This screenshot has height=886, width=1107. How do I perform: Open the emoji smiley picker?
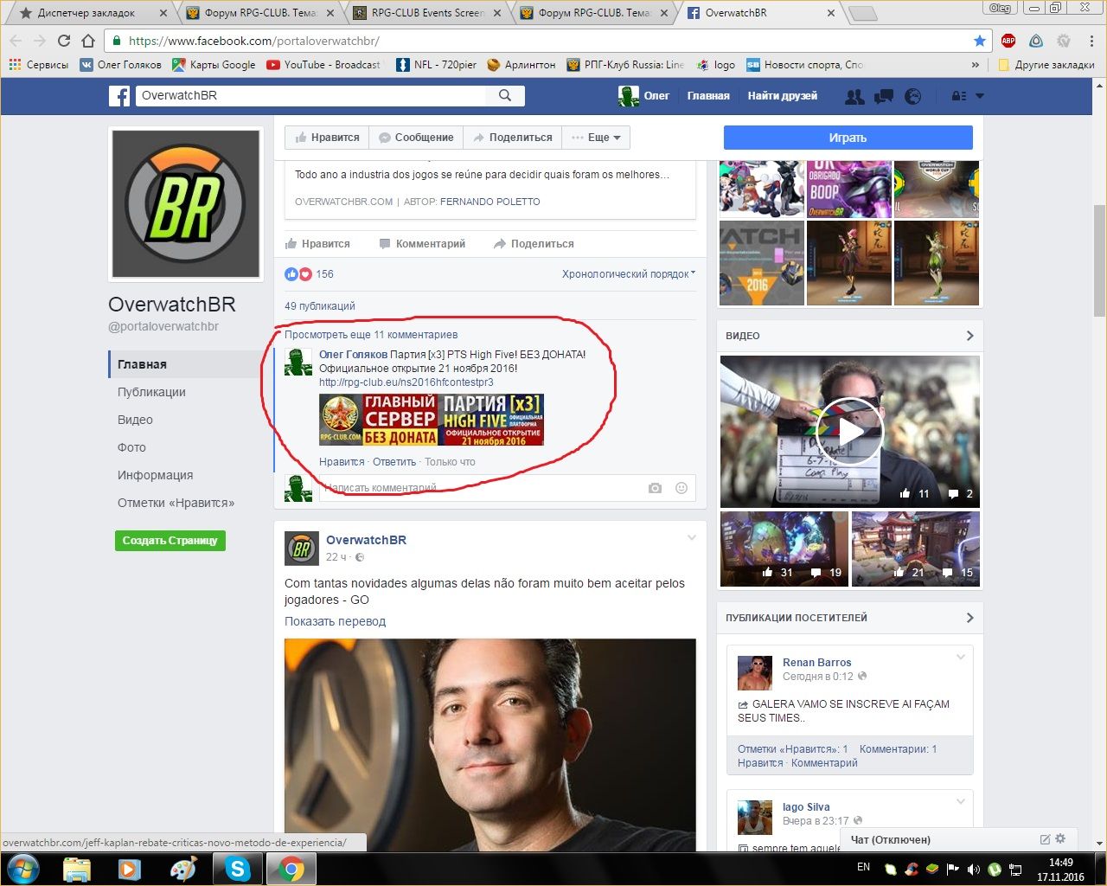pyautogui.click(x=681, y=488)
